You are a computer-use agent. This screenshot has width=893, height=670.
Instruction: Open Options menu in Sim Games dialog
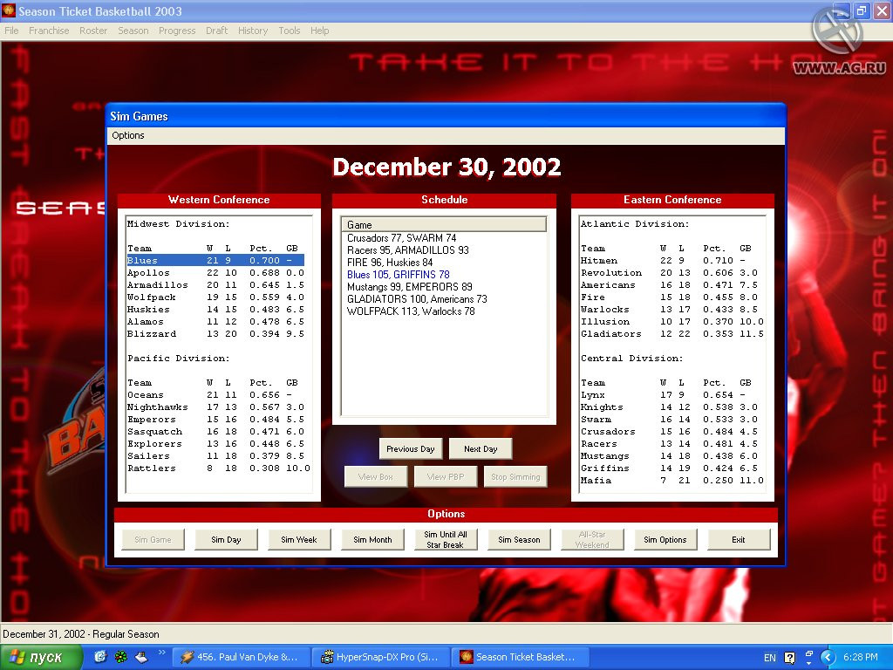point(128,135)
